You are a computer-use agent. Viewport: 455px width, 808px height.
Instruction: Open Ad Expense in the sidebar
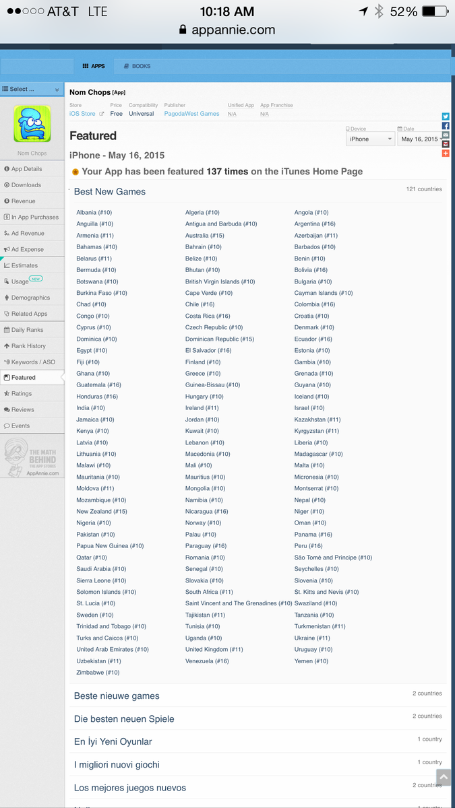pos(32,249)
